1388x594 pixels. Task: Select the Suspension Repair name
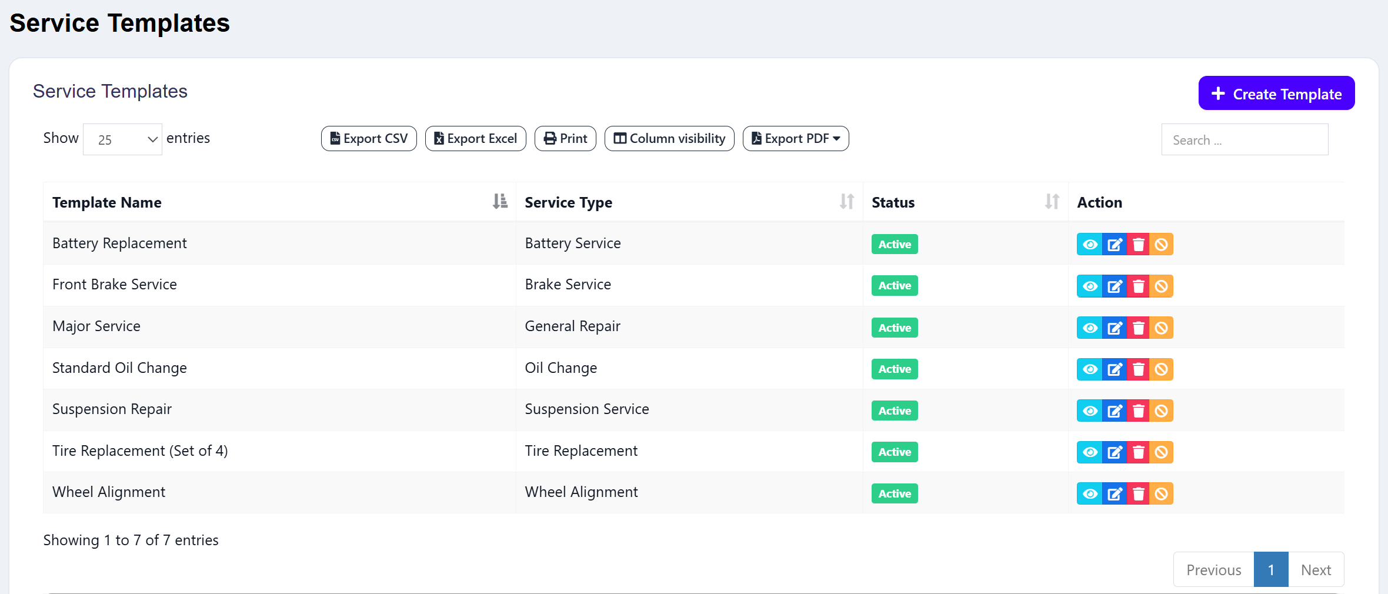tap(112, 409)
